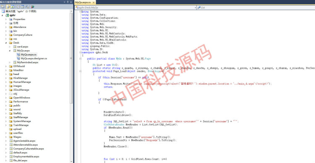Click the MyReminded.aspx page icon

pyautogui.click(x=15, y=62)
